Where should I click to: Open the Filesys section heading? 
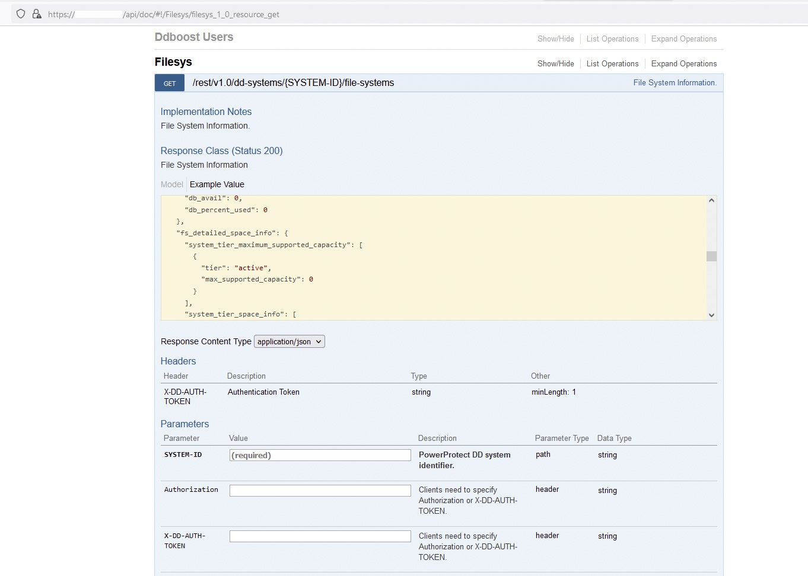(173, 62)
